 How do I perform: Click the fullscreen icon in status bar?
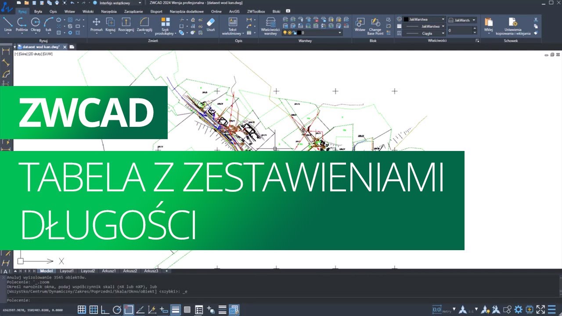pyautogui.click(x=540, y=309)
